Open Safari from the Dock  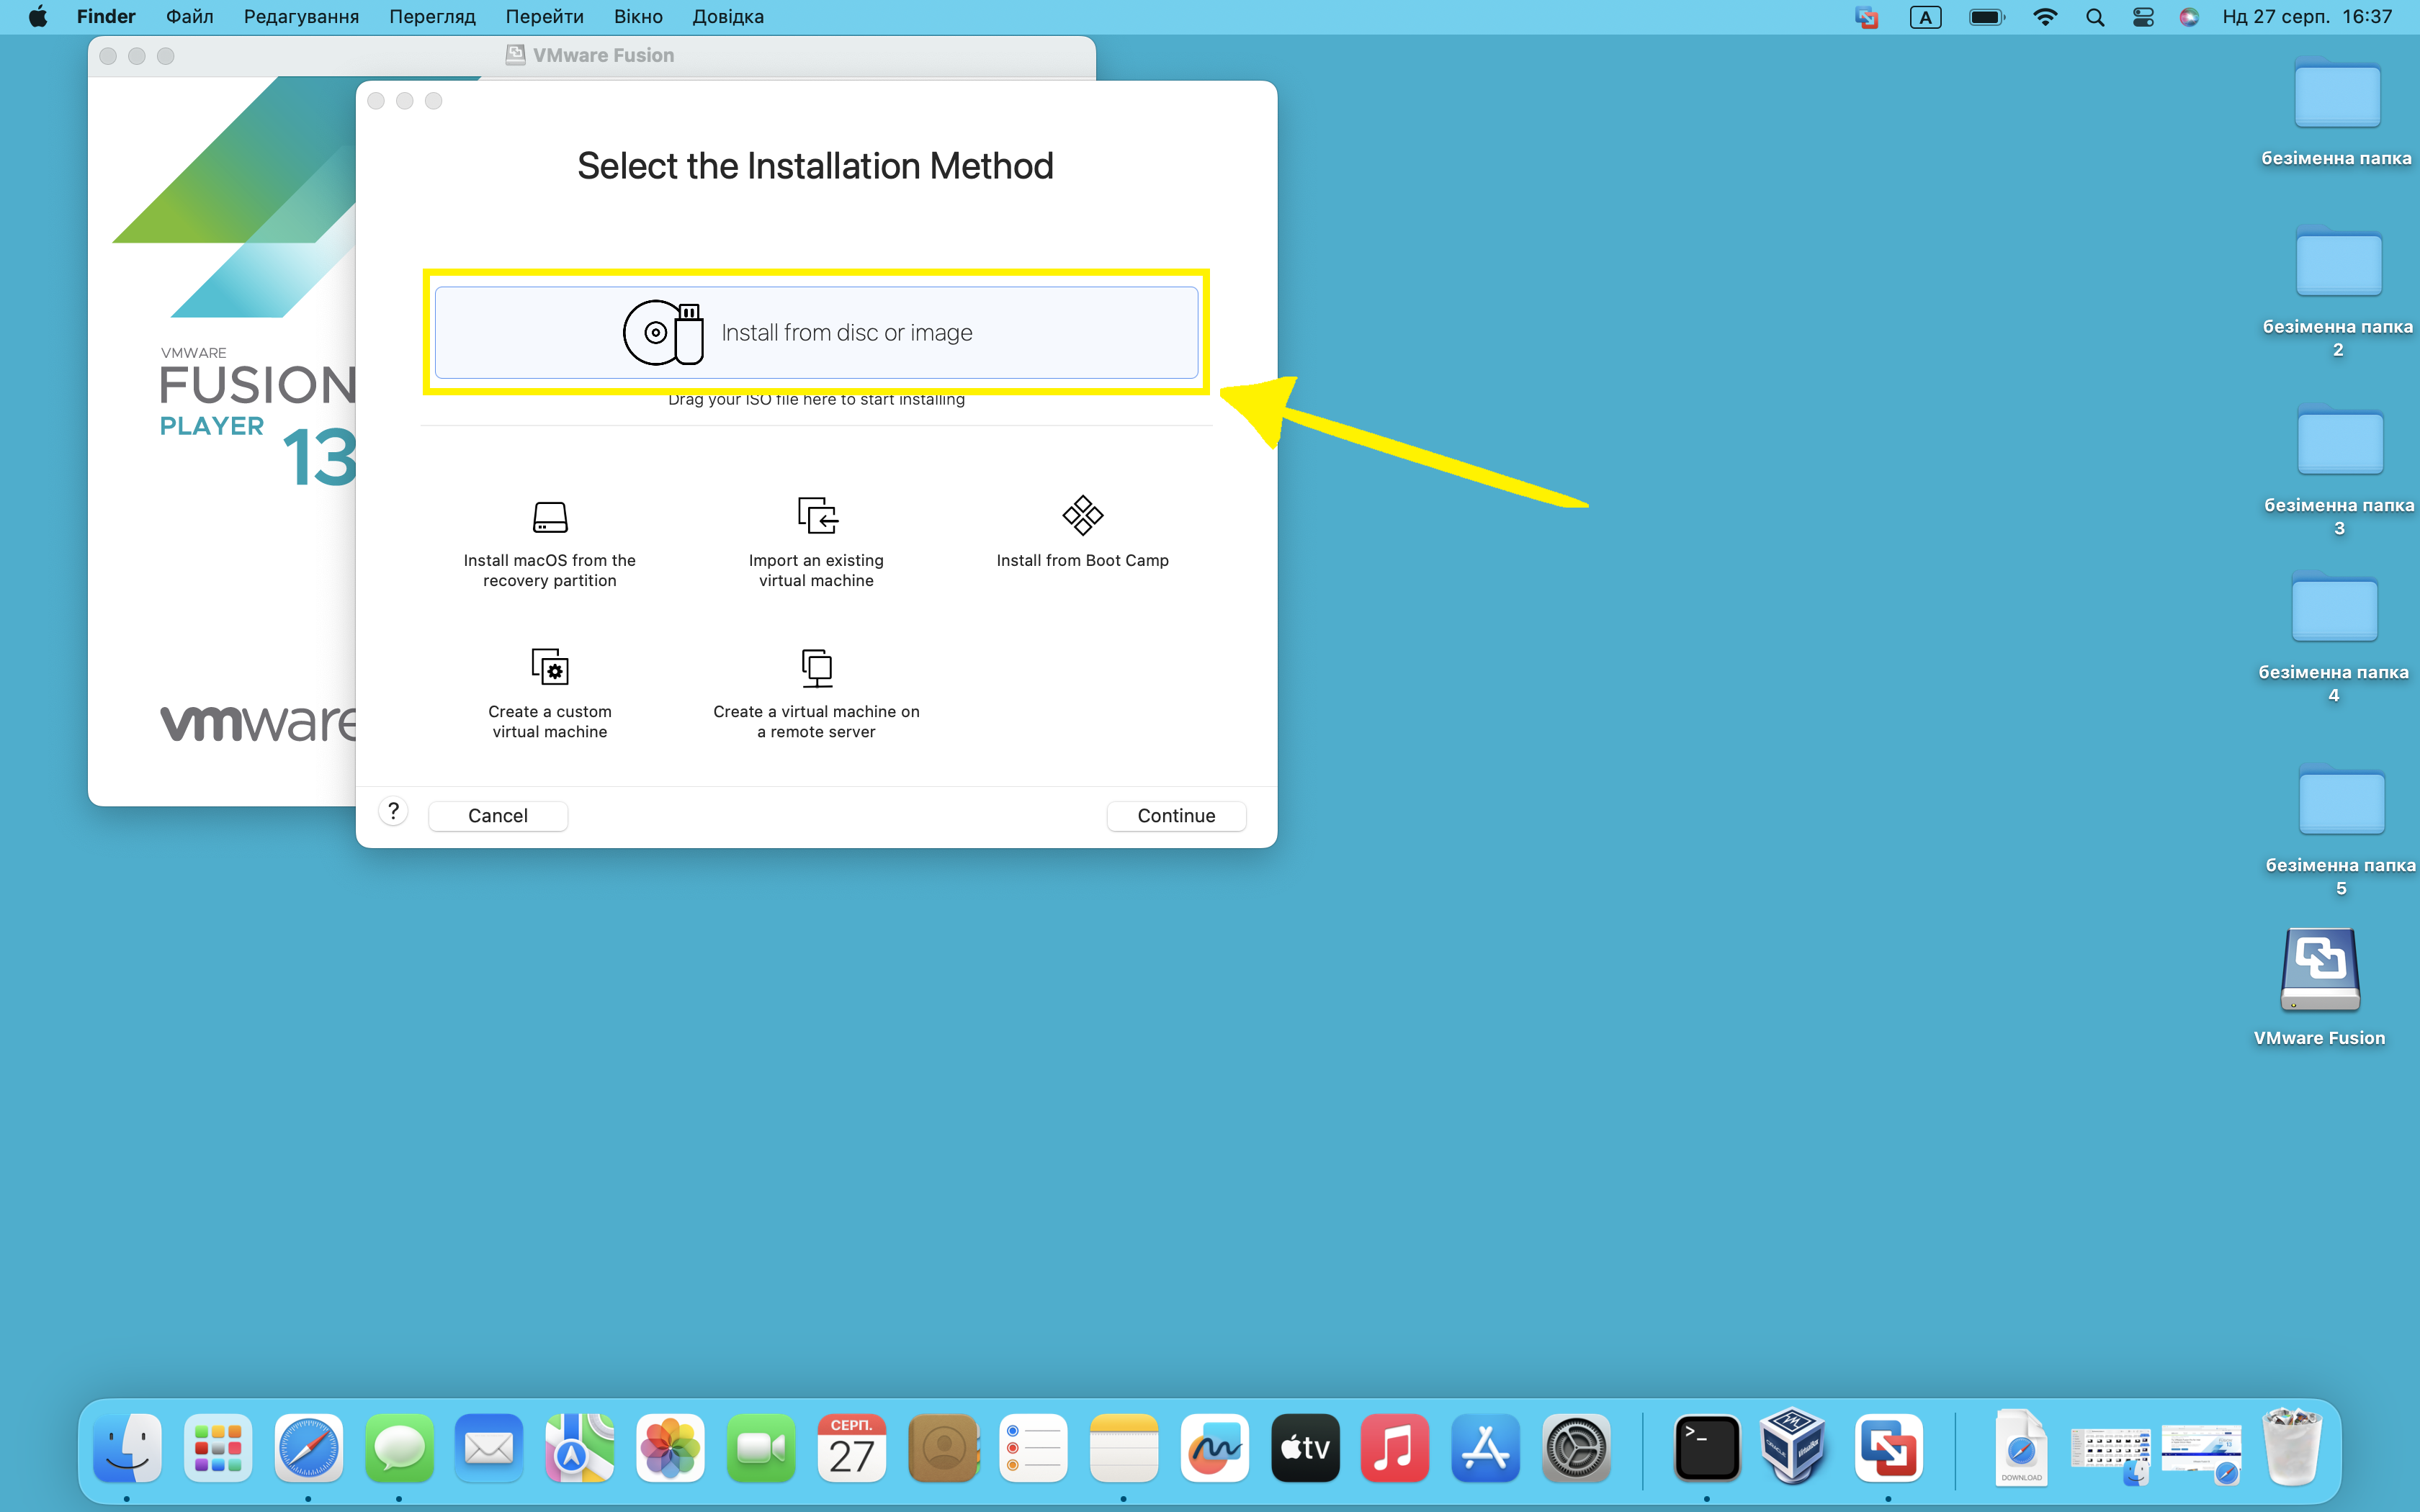pyautogui.click(x=308, y=1447)
